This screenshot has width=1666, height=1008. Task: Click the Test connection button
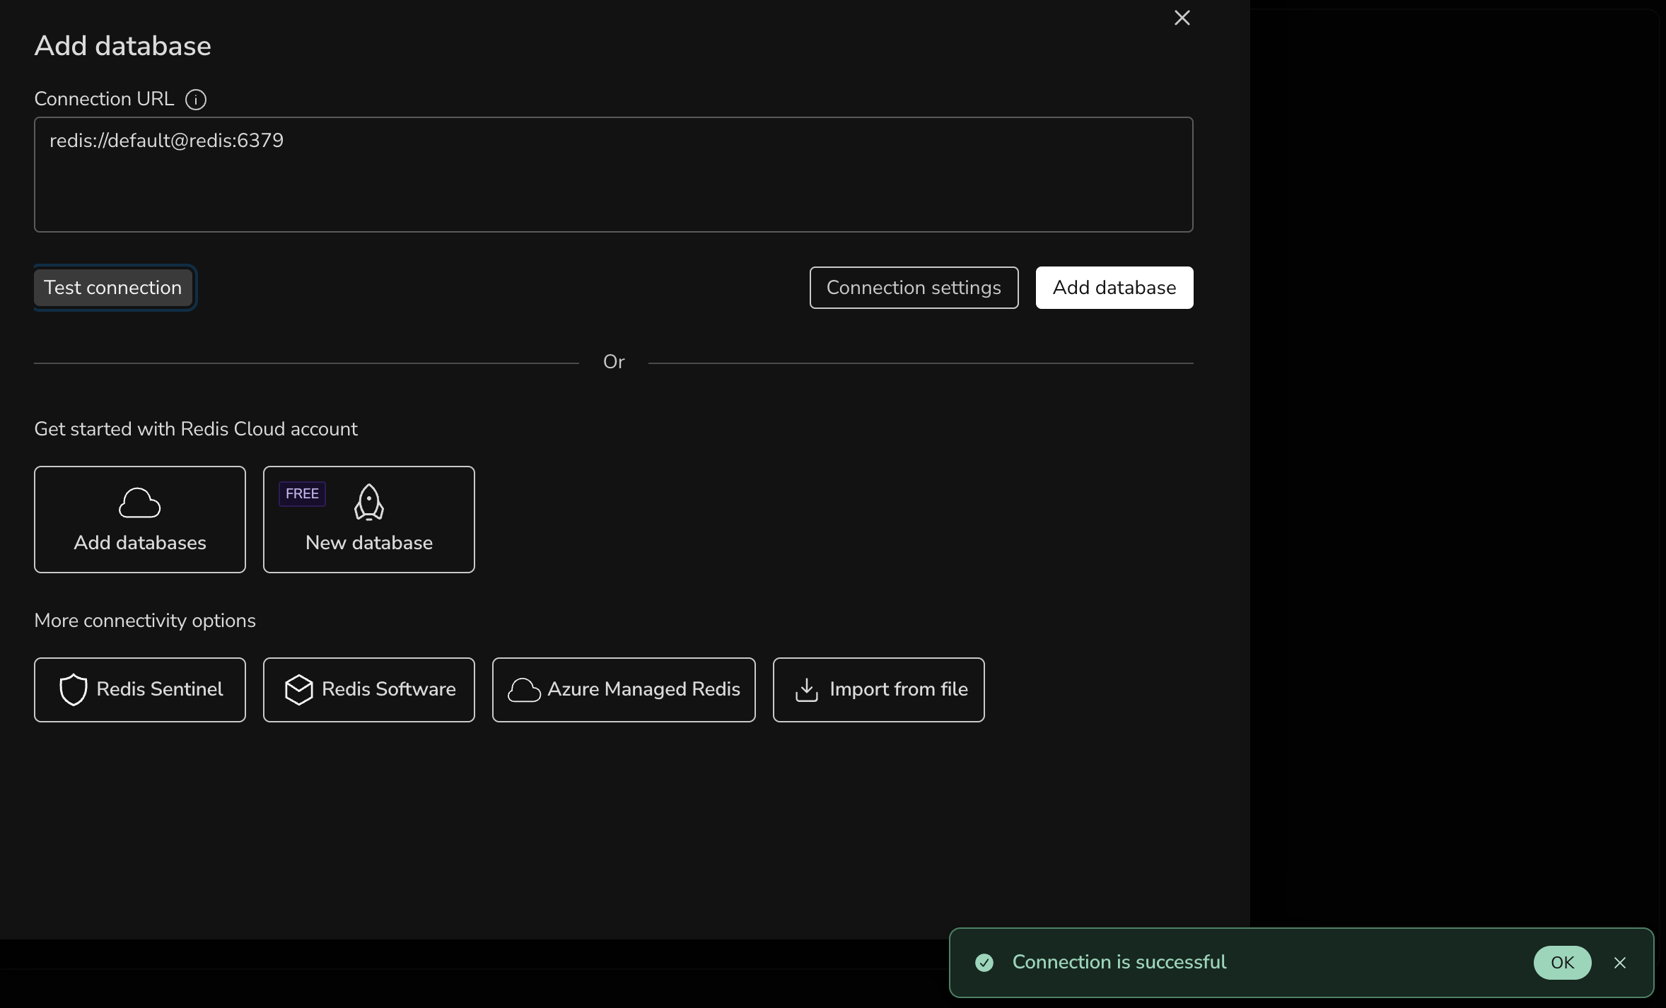(x=113, y=288)
